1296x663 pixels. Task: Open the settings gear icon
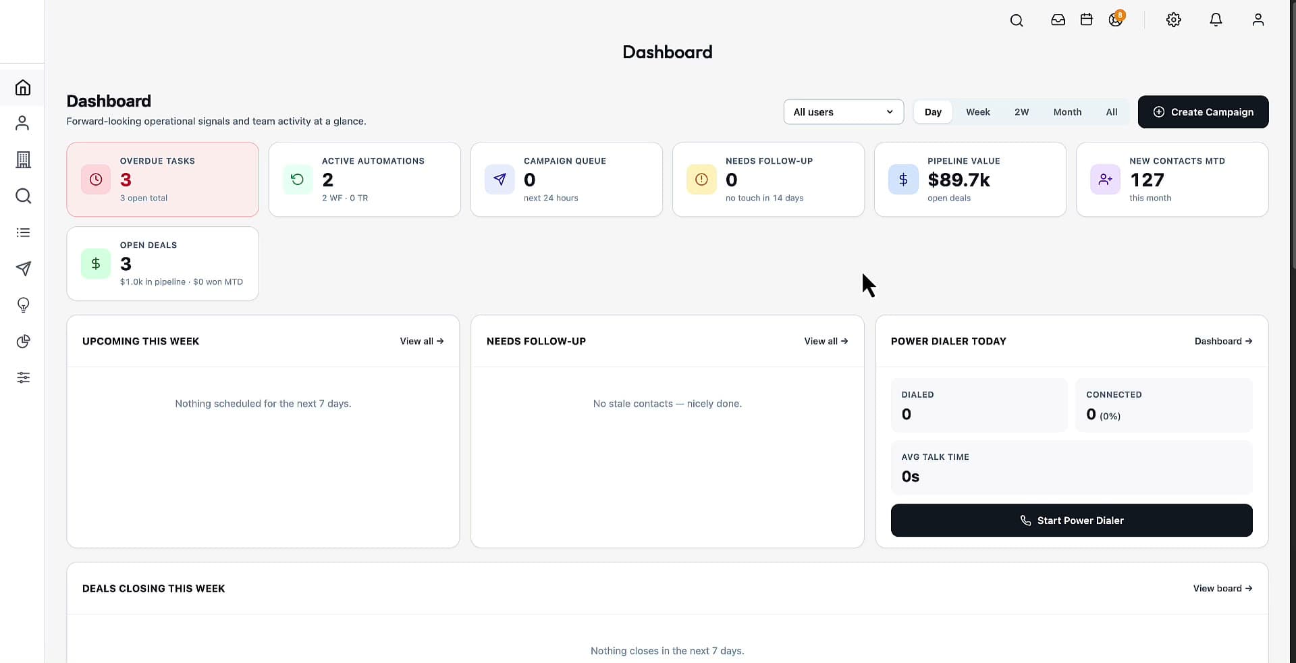coord(1174,20)
